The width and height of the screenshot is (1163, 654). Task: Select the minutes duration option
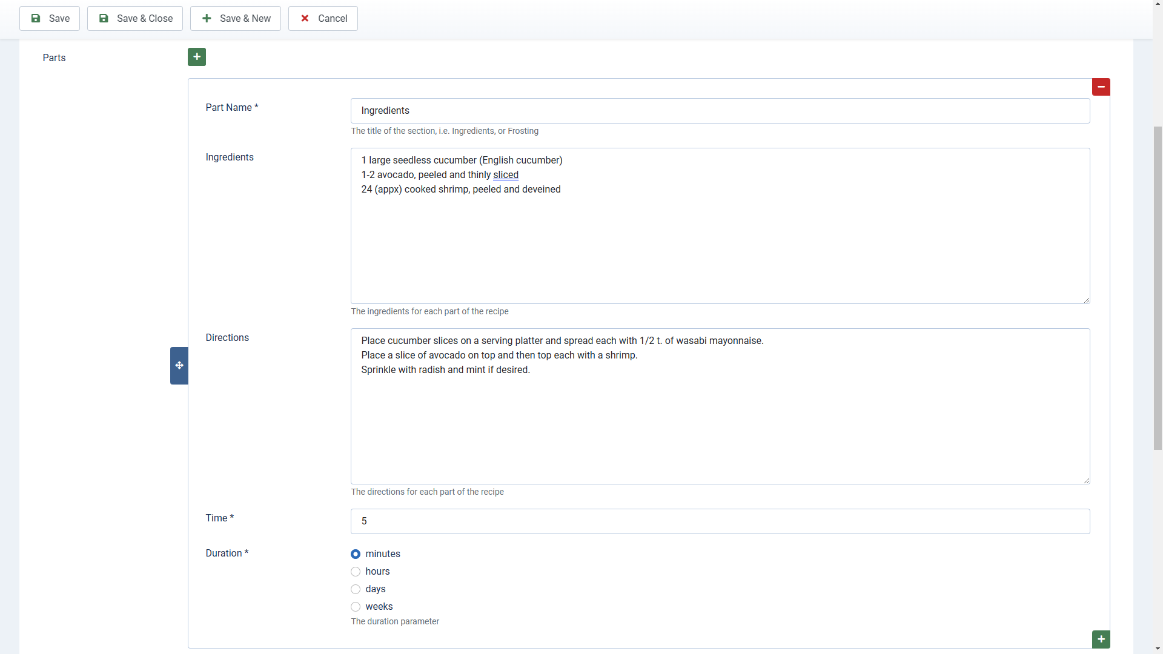[x=356, y=554]
